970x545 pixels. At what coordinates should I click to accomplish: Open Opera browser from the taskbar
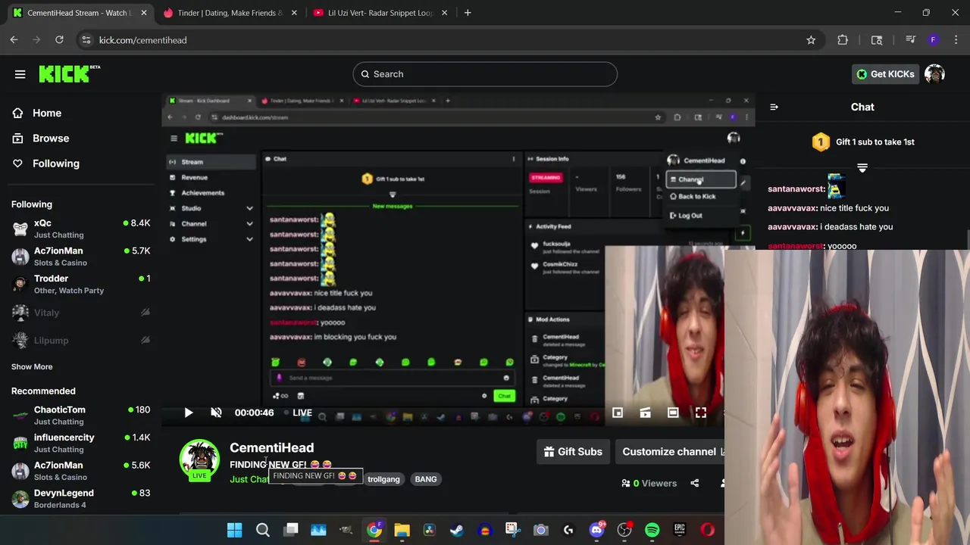click(x=708, y=530)
